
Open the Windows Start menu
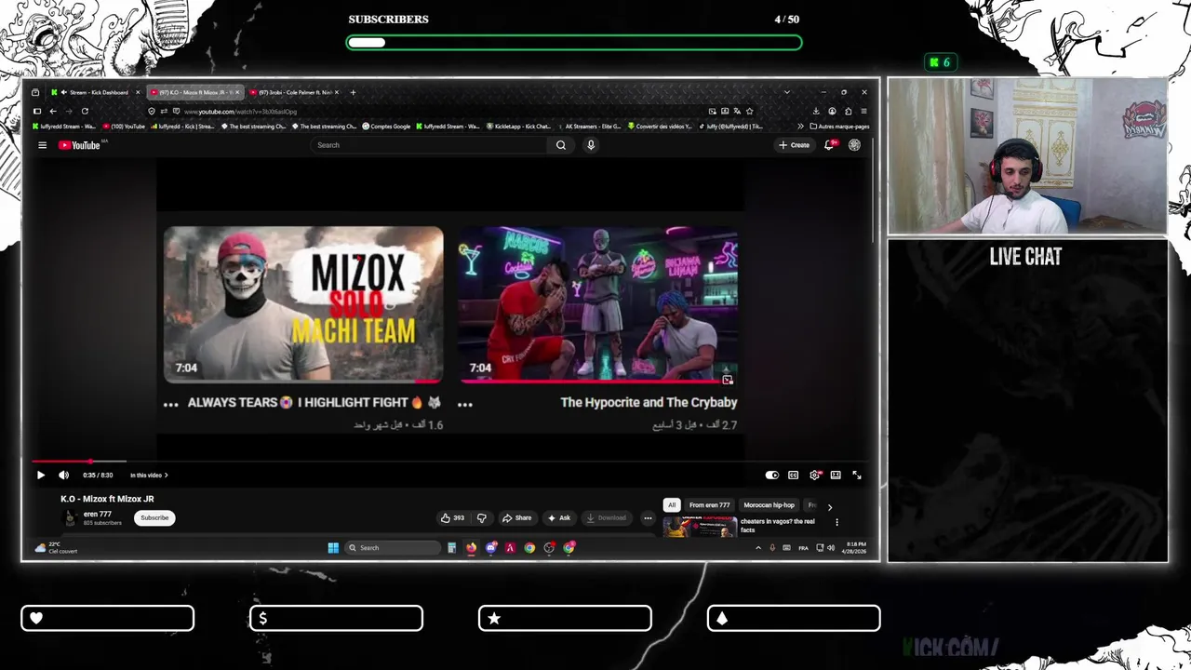pos(333,548)
